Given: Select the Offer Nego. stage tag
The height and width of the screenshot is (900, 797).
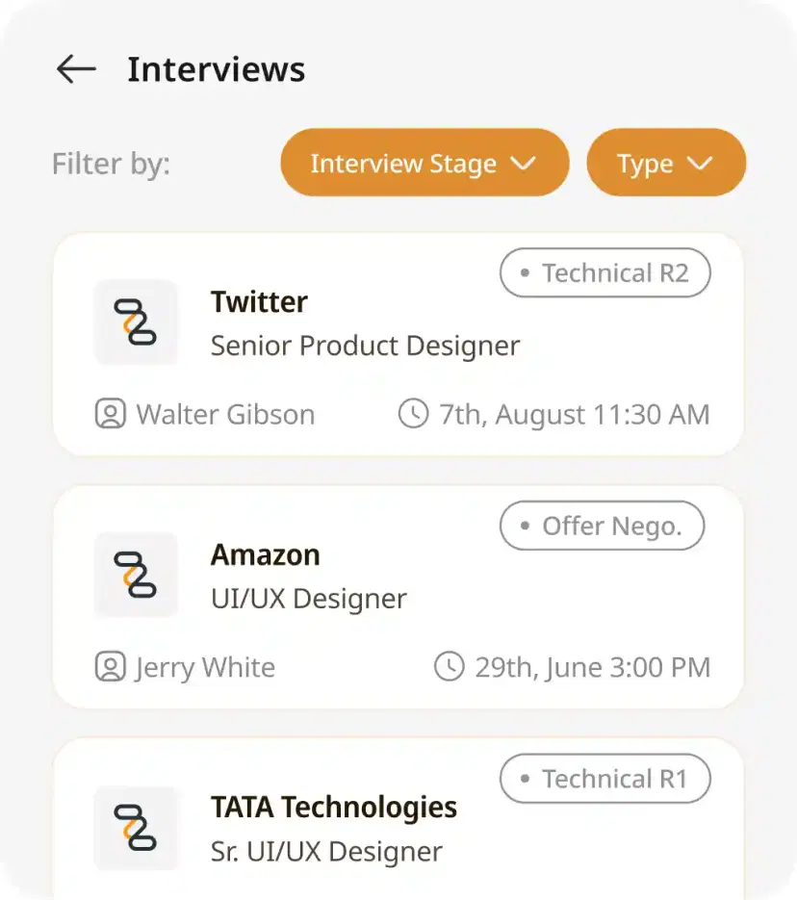Looking at the screenshot, I should (x=602, y=527).
